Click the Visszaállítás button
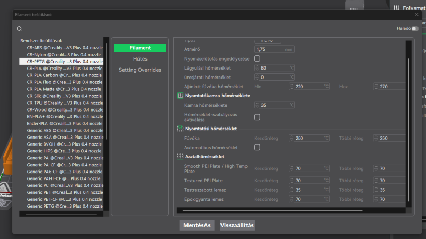Viewport: 426px width, 239px height. (237, 225)
